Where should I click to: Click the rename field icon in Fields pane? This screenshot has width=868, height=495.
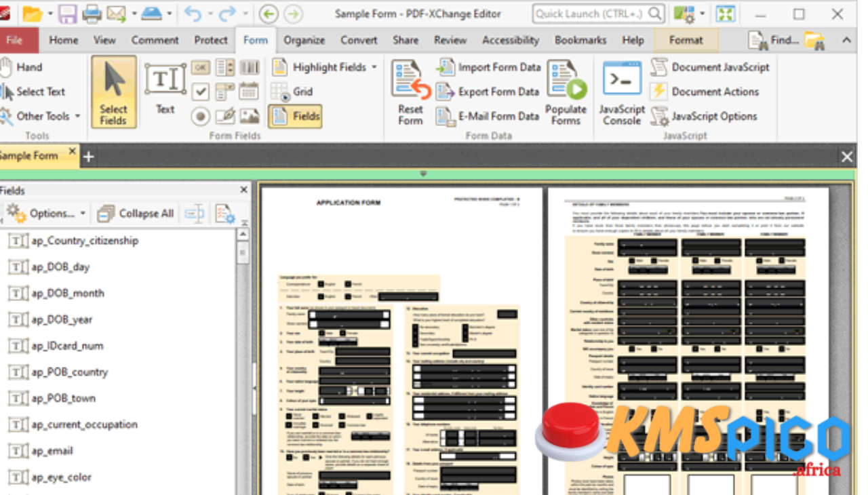(x=195, y=214)
